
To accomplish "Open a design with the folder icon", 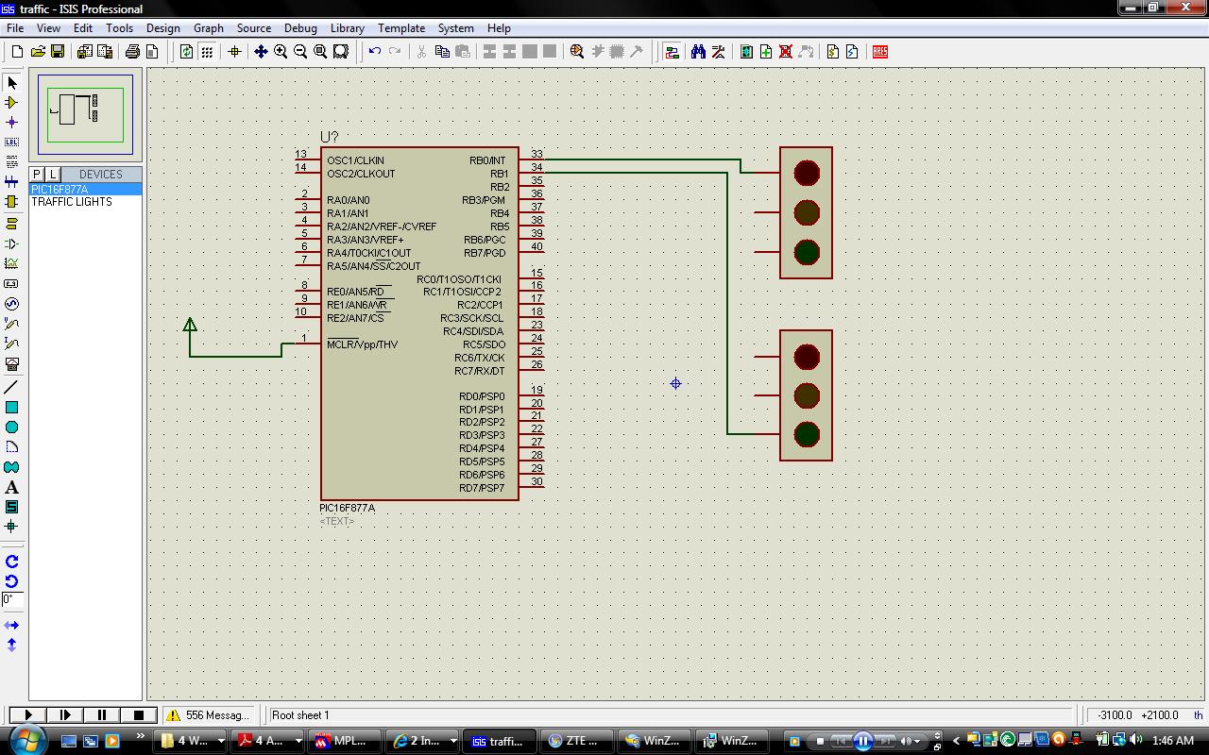I will (x=38, y=52).
